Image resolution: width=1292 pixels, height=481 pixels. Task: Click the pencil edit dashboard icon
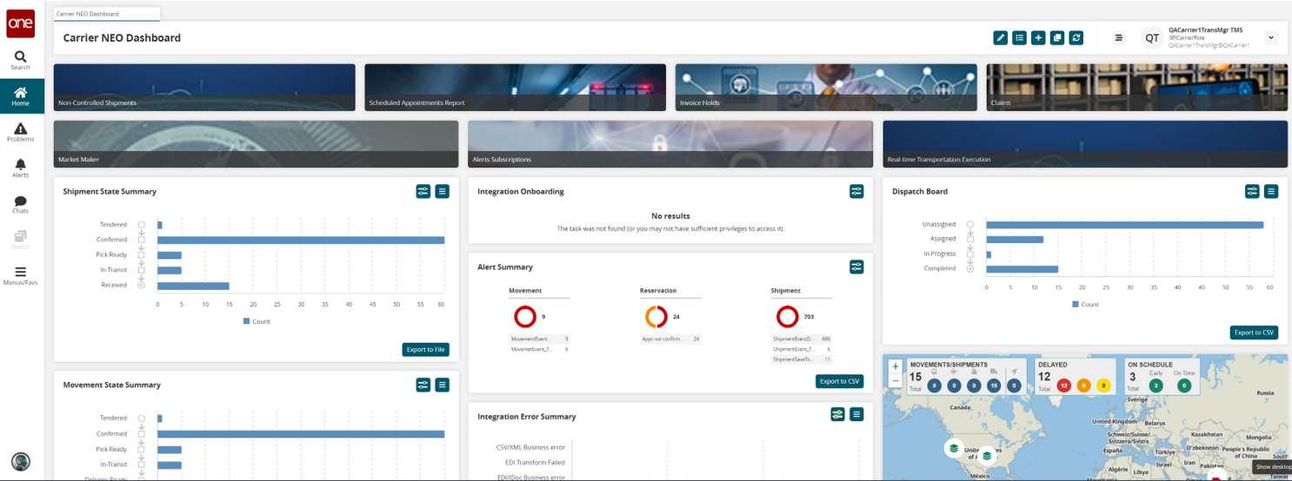click(1001, 37)
